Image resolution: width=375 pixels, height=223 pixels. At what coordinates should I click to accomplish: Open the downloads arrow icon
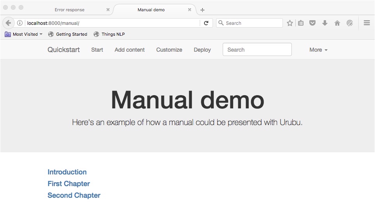click(x=325, y=23)
